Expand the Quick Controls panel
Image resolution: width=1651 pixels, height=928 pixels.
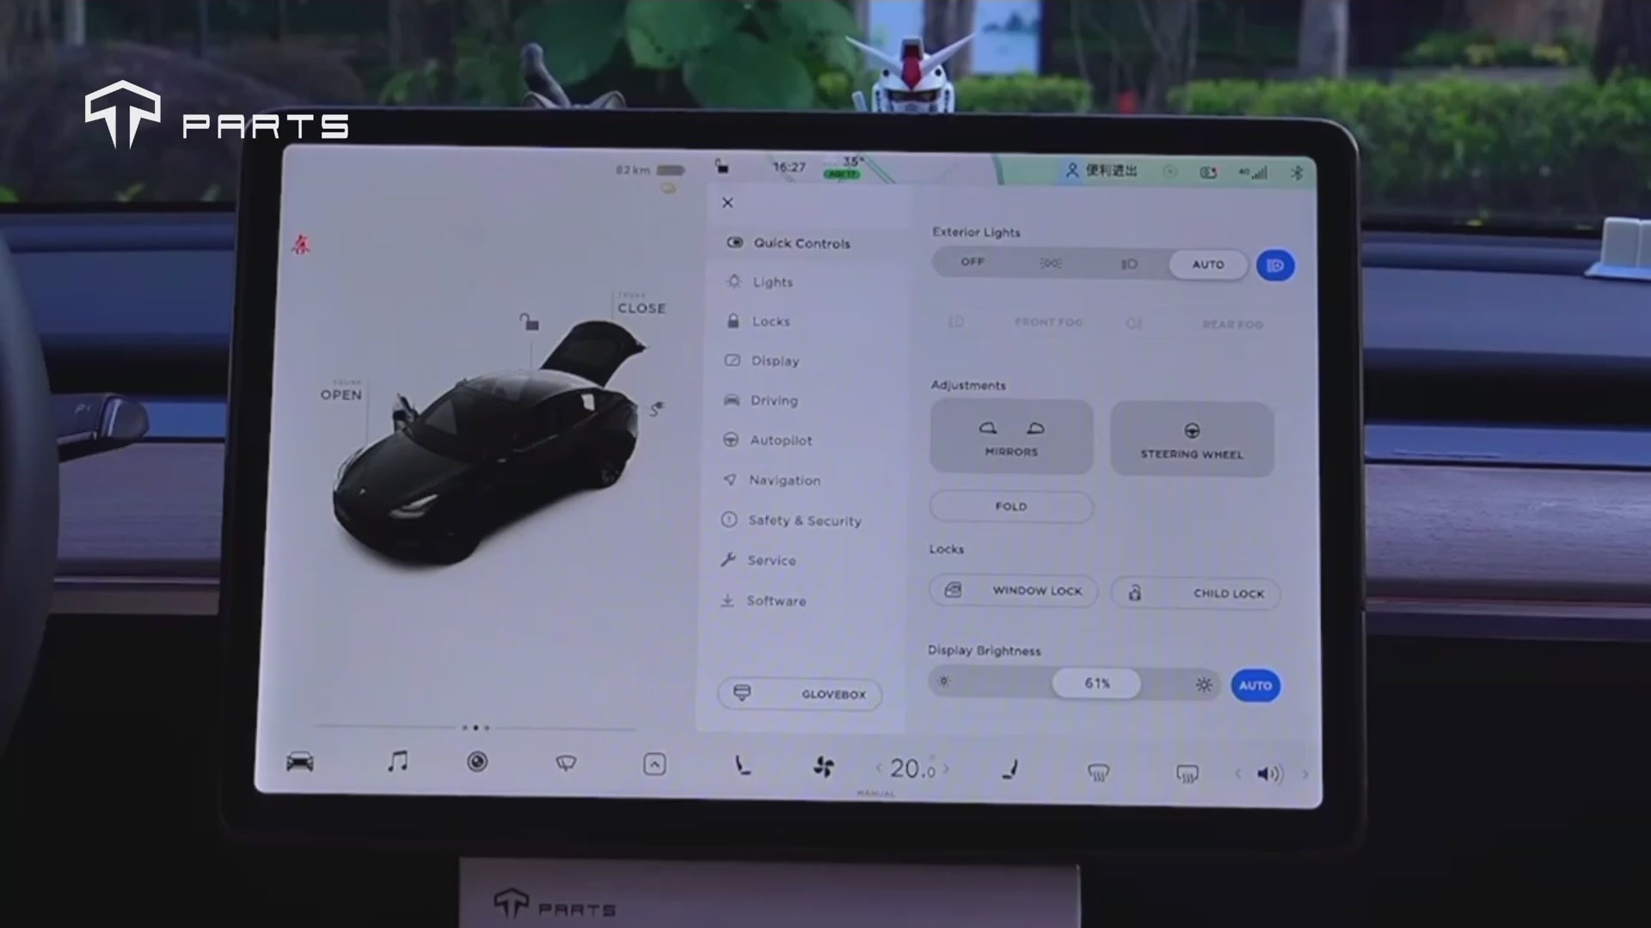click(x=800, y=242)
